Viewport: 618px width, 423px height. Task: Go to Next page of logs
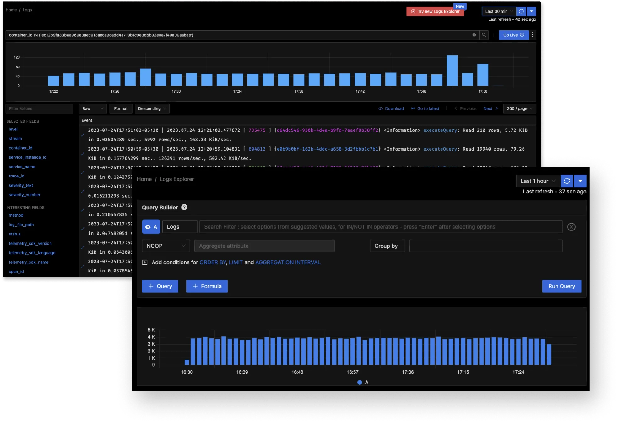(491, 108)
